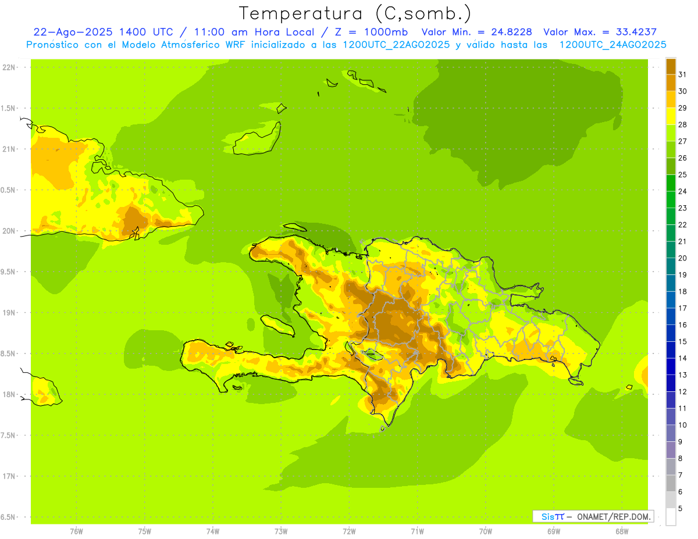Click the legend value '15'
This screenshot has width=698, height=539.
(683, 341)
